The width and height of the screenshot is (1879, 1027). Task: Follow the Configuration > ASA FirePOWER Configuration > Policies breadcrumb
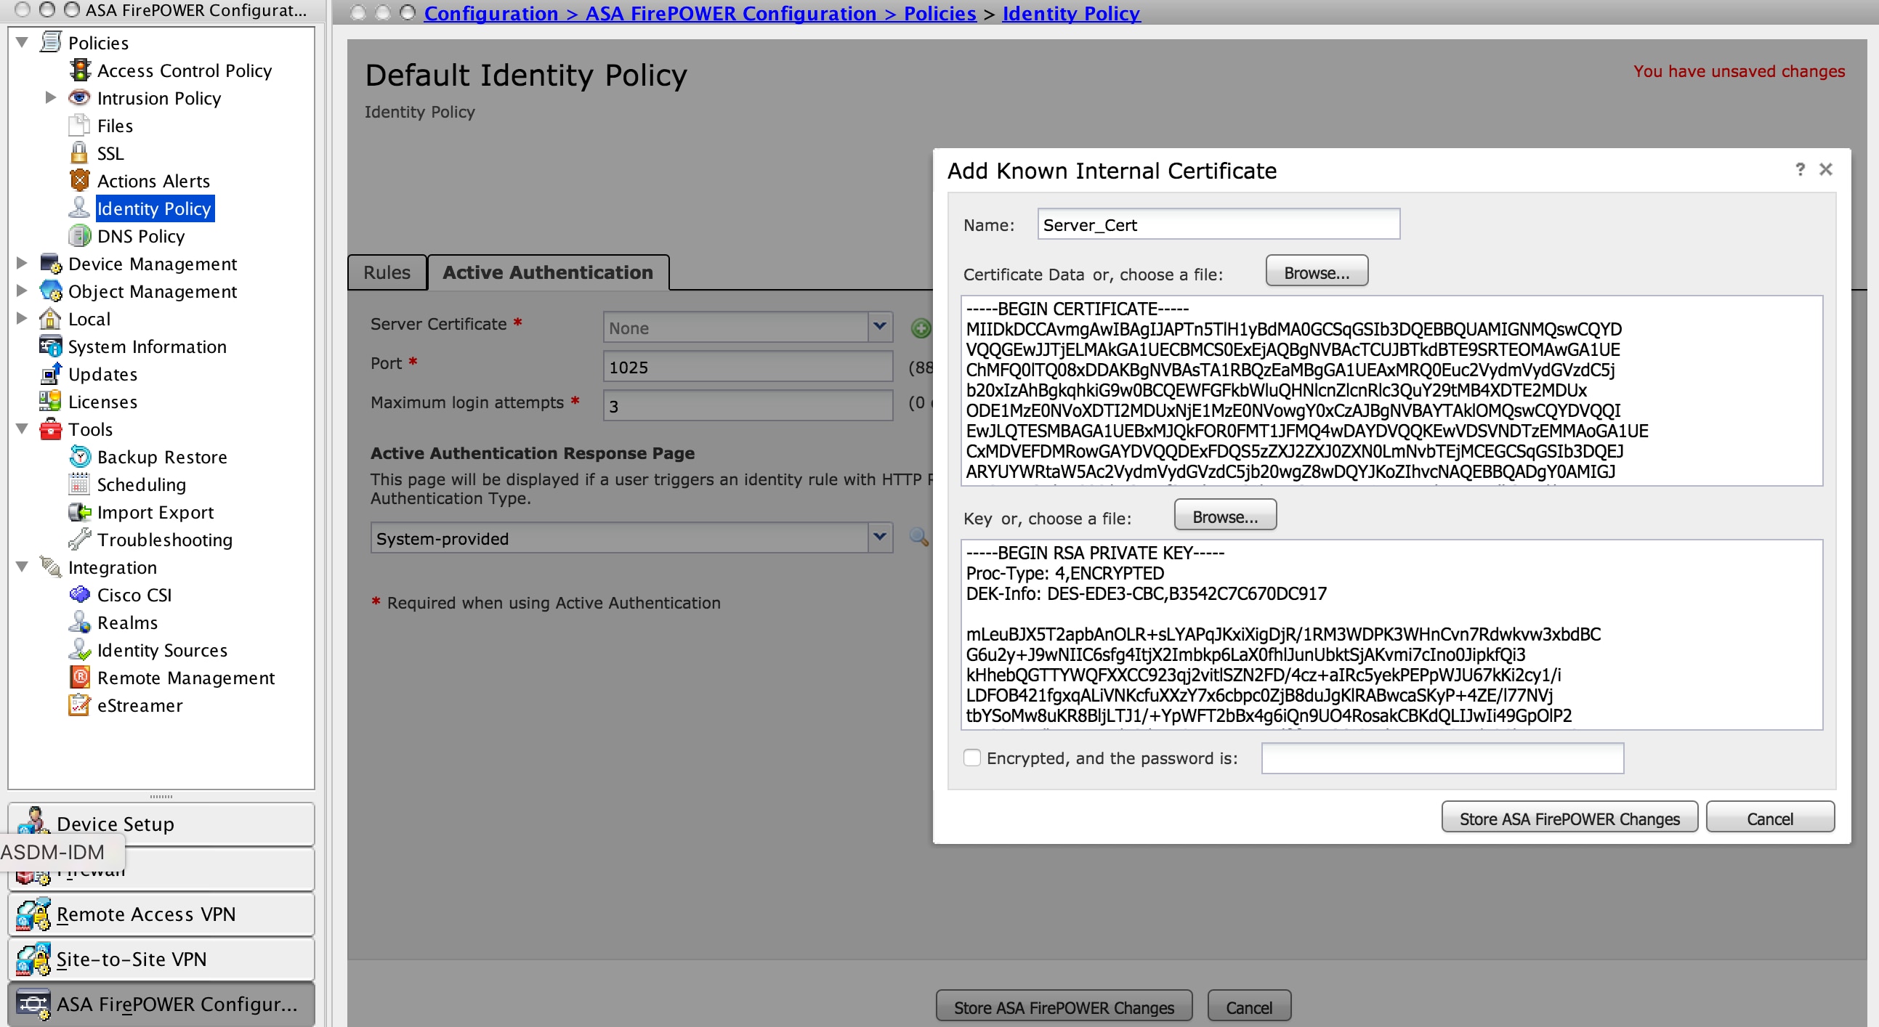click(x=700, y=13)
